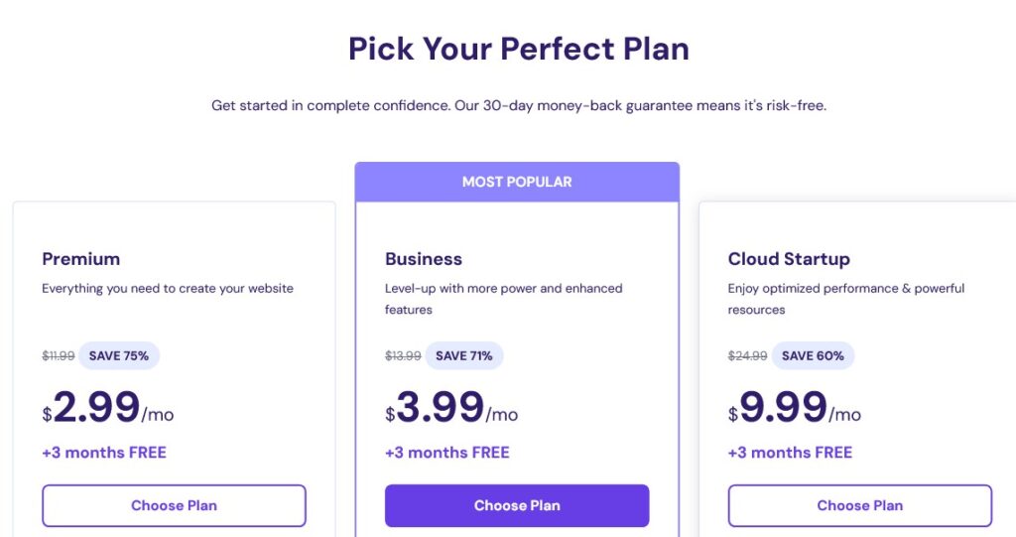Select the SAVE 60% badge
Screen dimensions: 1016x537
point(813,355)
